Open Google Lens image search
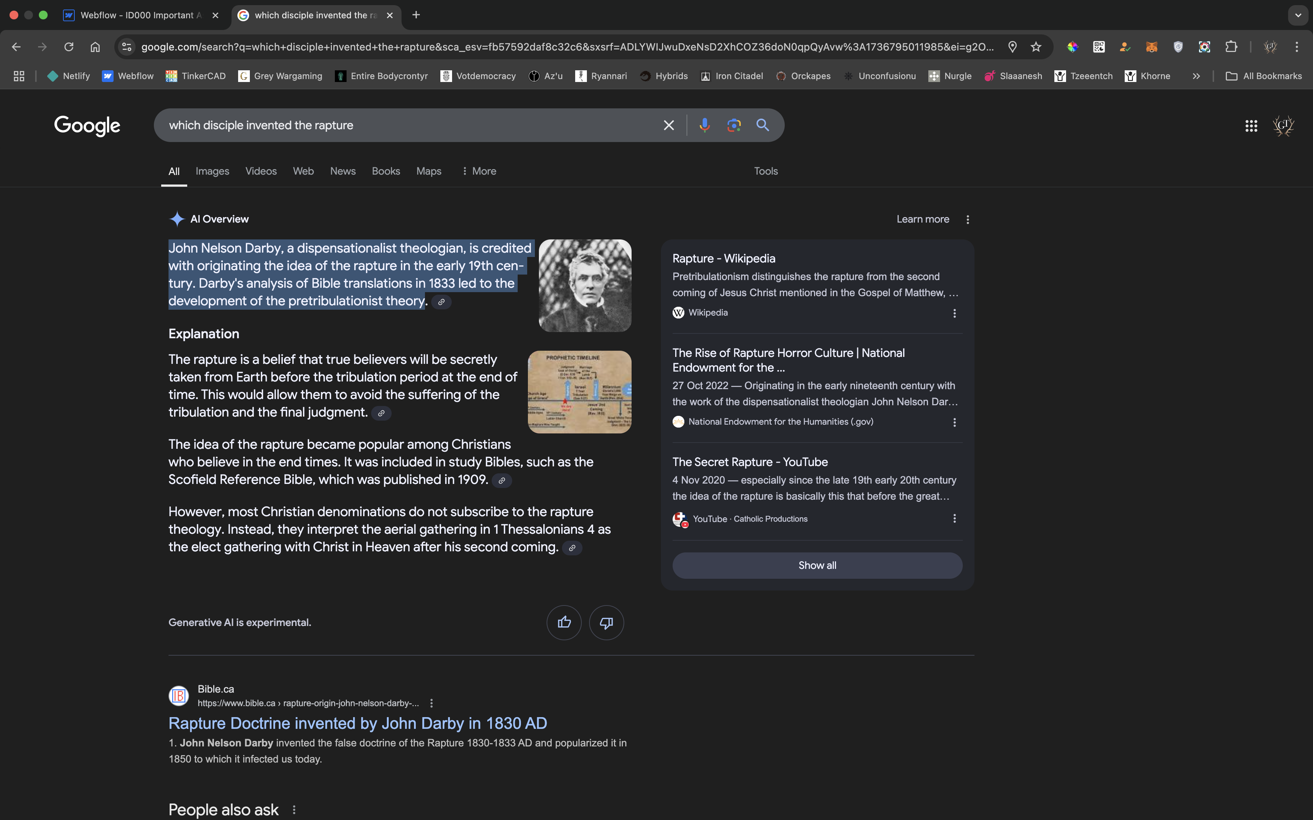This screenshot has width=1313, height=820. point(733,125)
